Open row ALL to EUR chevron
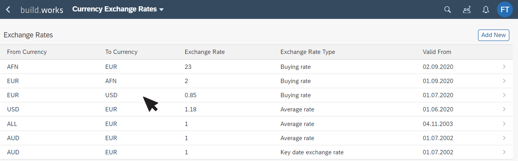Image resolution: width=518 pixels, height=161 pixels. (504, 124)
